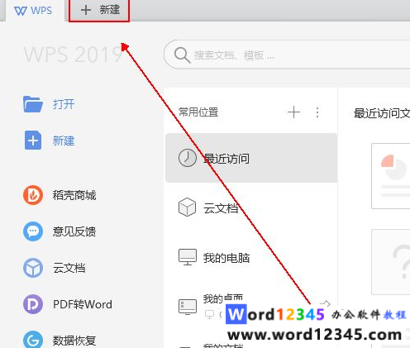
Task: Click the 新建 text link in the sidebar
Action: tap(64, 141)
